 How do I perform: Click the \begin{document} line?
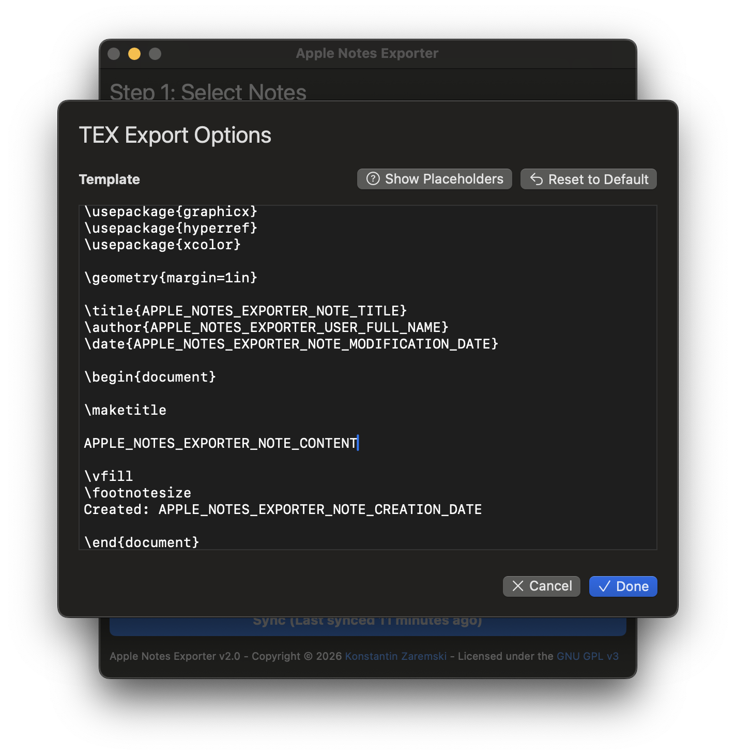150,377
